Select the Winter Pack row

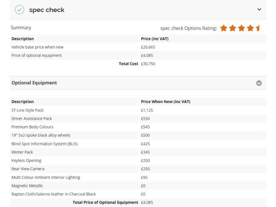pyautogui.click(x=138, y=152)
